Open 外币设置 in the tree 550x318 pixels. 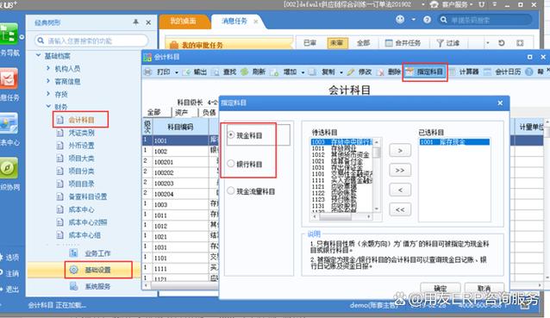click(x=81, y=145)
